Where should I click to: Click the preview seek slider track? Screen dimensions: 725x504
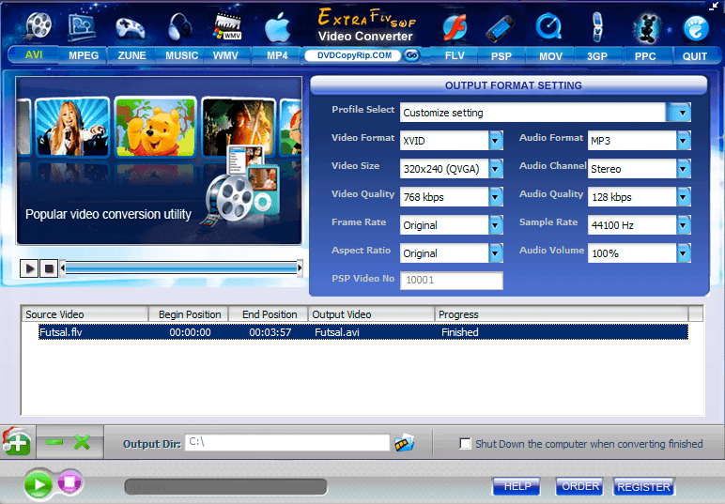tap(181, 267)
